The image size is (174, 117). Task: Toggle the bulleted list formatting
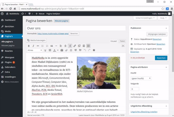[43, 46]
